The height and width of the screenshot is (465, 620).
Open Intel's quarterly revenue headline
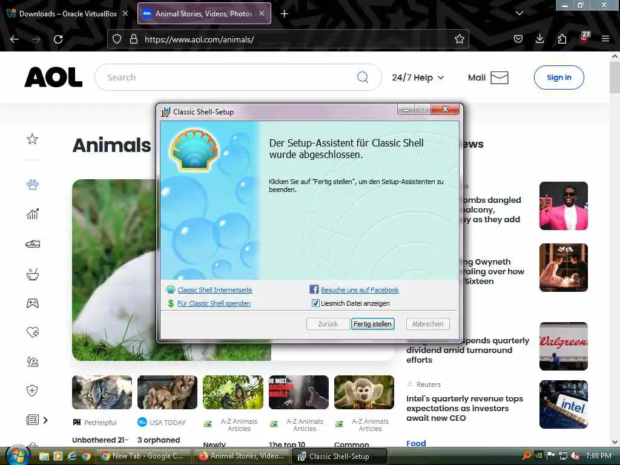coord(464,408)
